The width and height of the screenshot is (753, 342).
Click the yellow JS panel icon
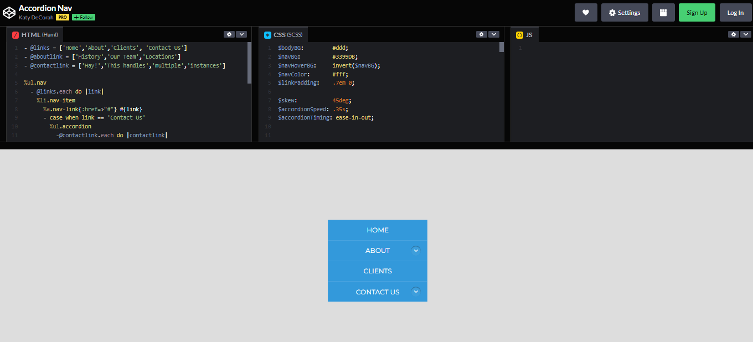[x=519, y=35]
